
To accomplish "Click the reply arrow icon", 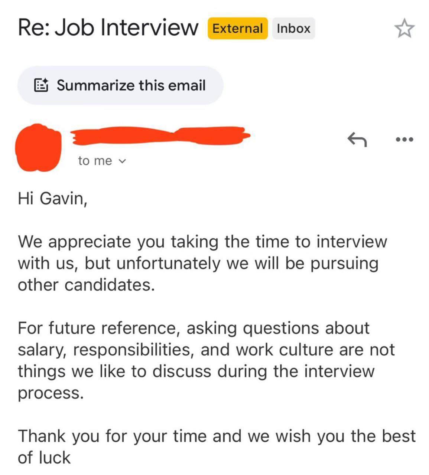I will [x=357, y=140].
